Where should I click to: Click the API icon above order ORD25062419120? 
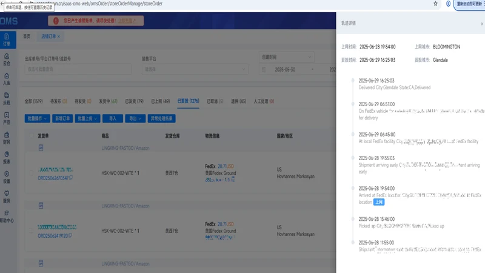[x=41, y=206]
